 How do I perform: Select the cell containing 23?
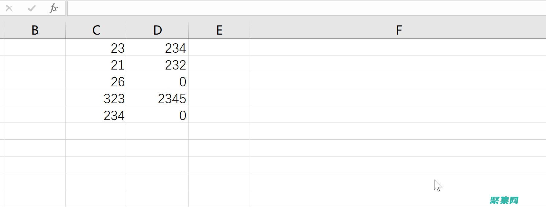pos(96,47)
